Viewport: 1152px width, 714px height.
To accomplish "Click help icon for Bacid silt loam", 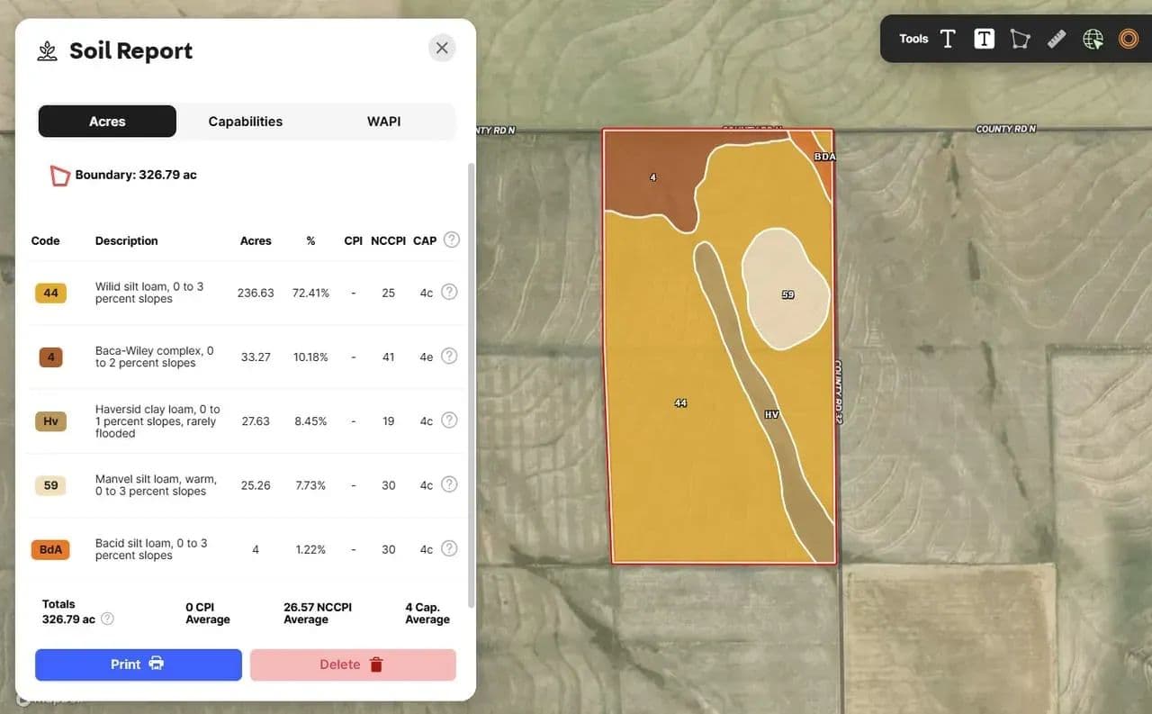I will pyautogui.click(x=449, y=548).
